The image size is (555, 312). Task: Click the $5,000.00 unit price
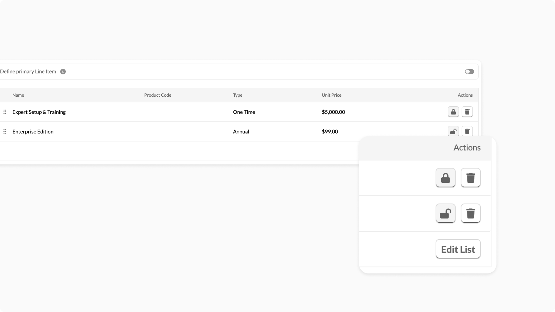pos(333,112)
